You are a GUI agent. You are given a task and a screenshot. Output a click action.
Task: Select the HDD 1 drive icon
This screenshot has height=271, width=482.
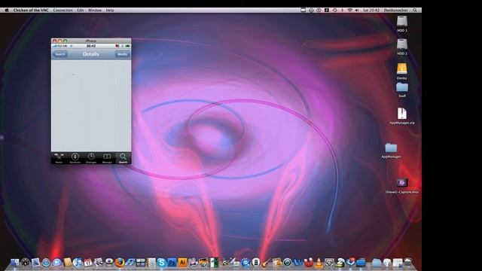401,22
